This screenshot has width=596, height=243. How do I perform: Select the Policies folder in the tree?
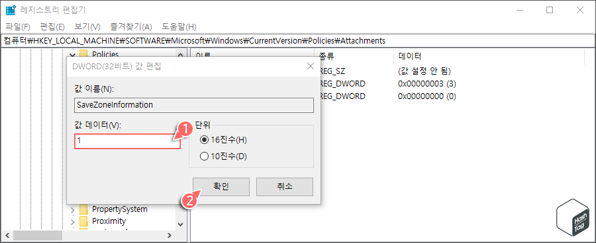click(105, 54)
